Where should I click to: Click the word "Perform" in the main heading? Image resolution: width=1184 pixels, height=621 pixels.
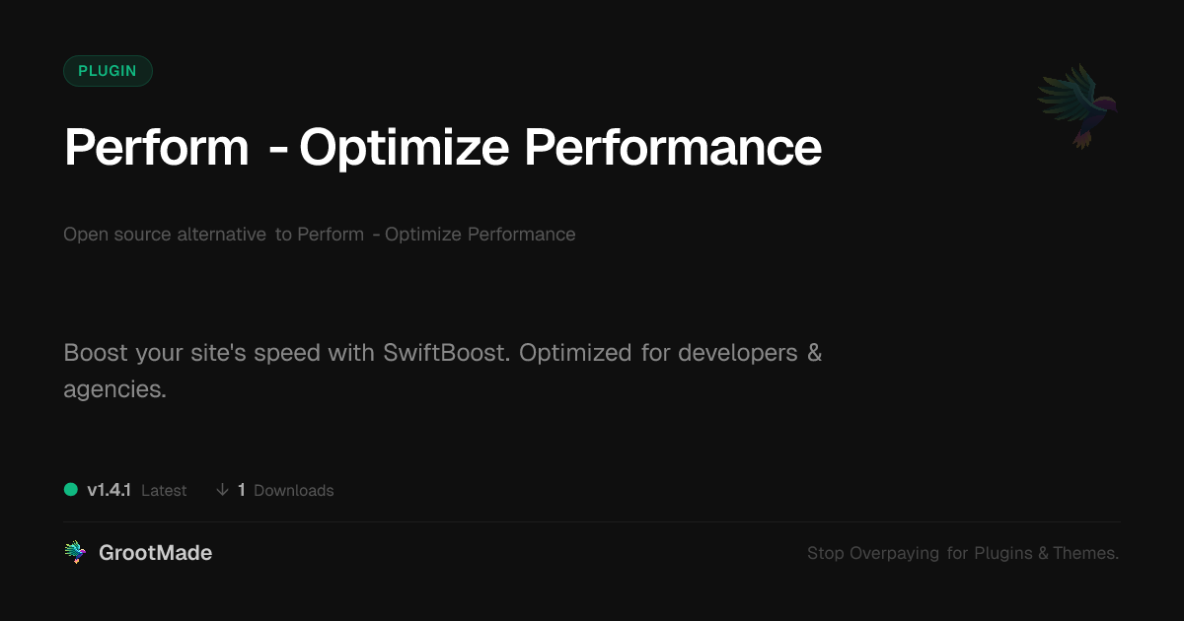(x=156, y=147)
